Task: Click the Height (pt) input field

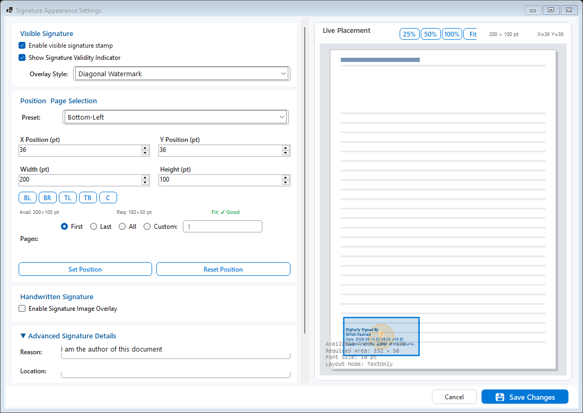Action: point(220,179)
